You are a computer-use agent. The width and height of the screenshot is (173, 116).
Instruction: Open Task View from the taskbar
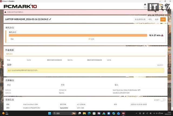[x=79, y=113]
